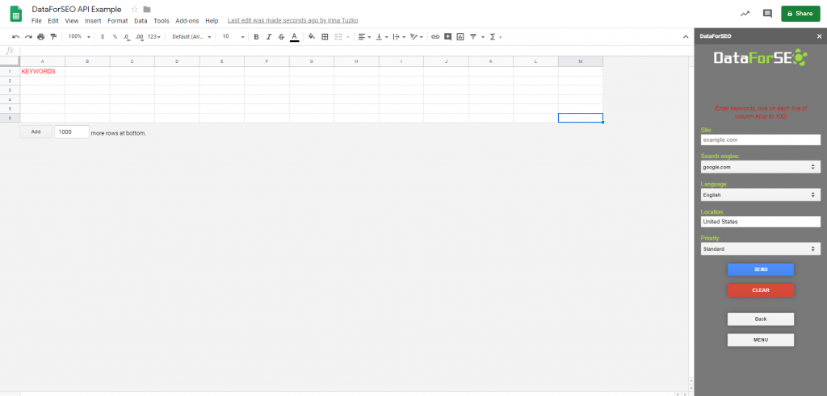The image size is (827, 396).
Task: Redo the last action
Action: [28, 37]
